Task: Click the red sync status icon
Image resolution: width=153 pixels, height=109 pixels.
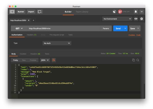Action: pos(120,12)
